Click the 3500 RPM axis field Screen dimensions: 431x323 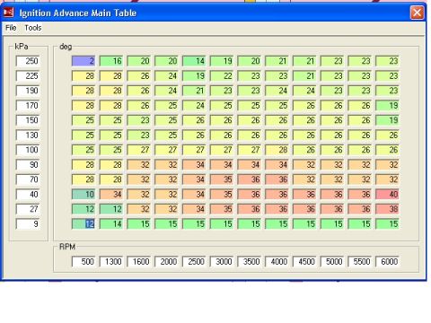coord(249,262)
